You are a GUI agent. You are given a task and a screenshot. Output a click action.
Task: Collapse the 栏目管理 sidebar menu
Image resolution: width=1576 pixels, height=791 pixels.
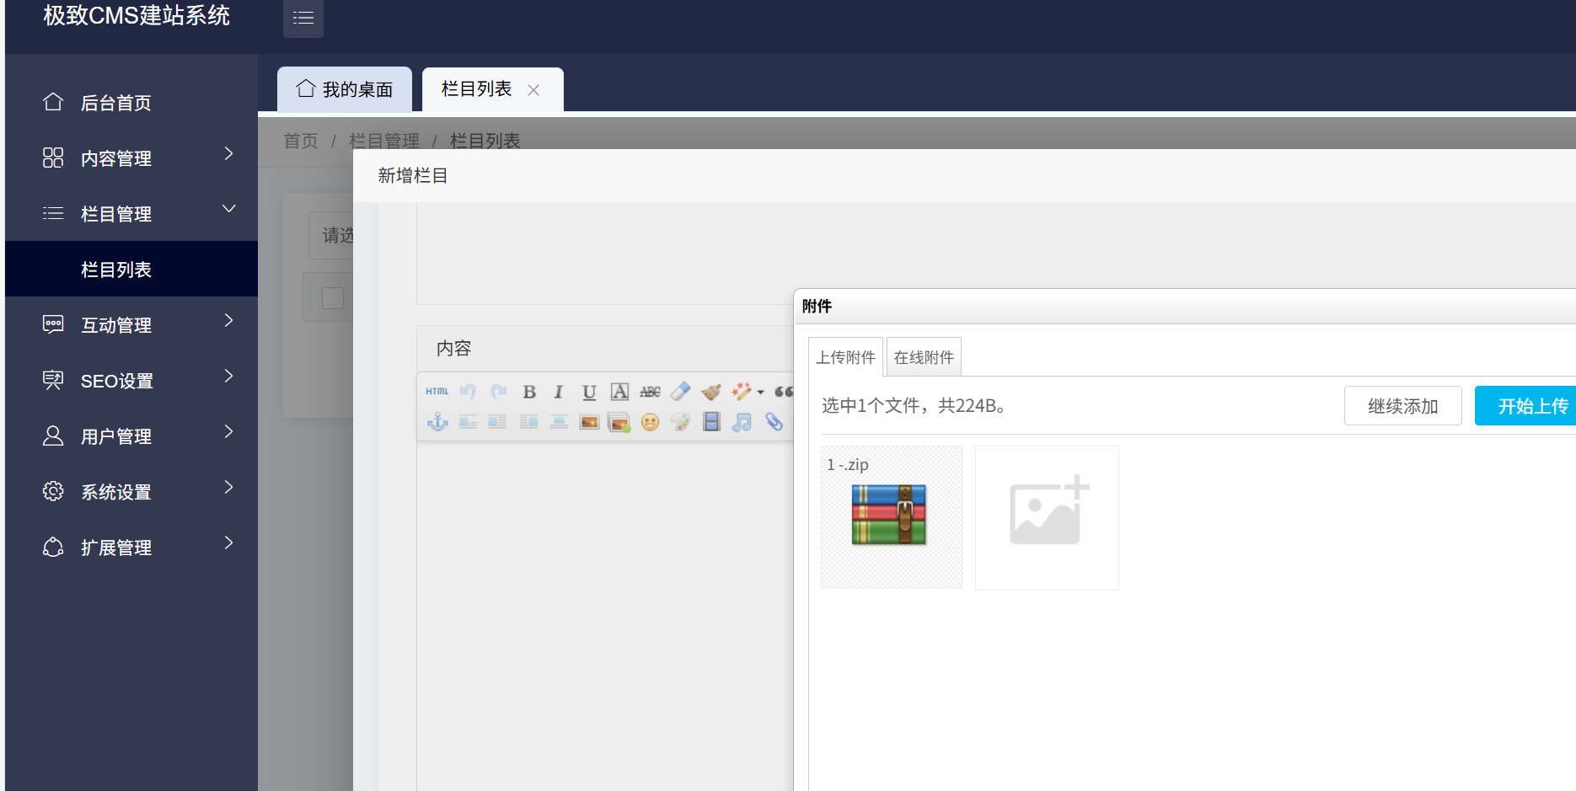131,214
